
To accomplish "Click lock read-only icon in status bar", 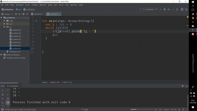I will tap(179, 109).
